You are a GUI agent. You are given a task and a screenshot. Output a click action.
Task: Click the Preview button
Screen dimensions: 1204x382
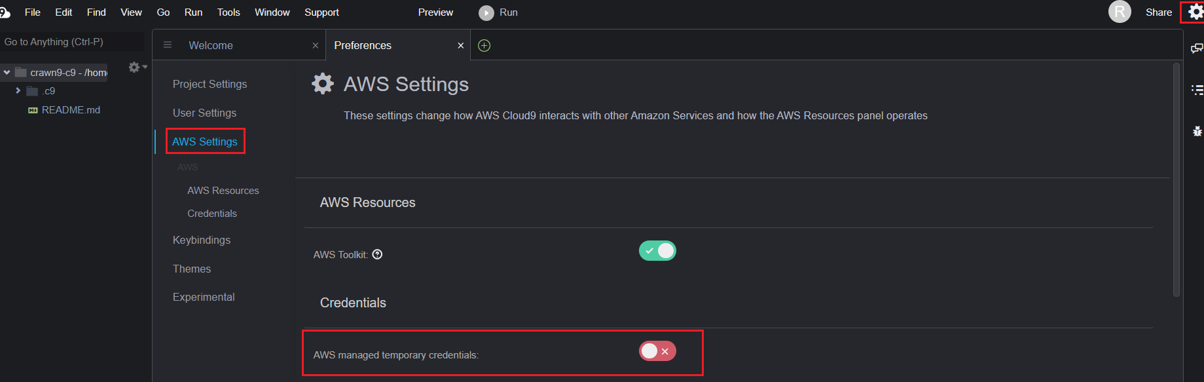435,12
